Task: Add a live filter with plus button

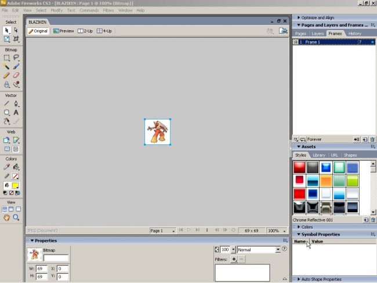Action: 234,259
